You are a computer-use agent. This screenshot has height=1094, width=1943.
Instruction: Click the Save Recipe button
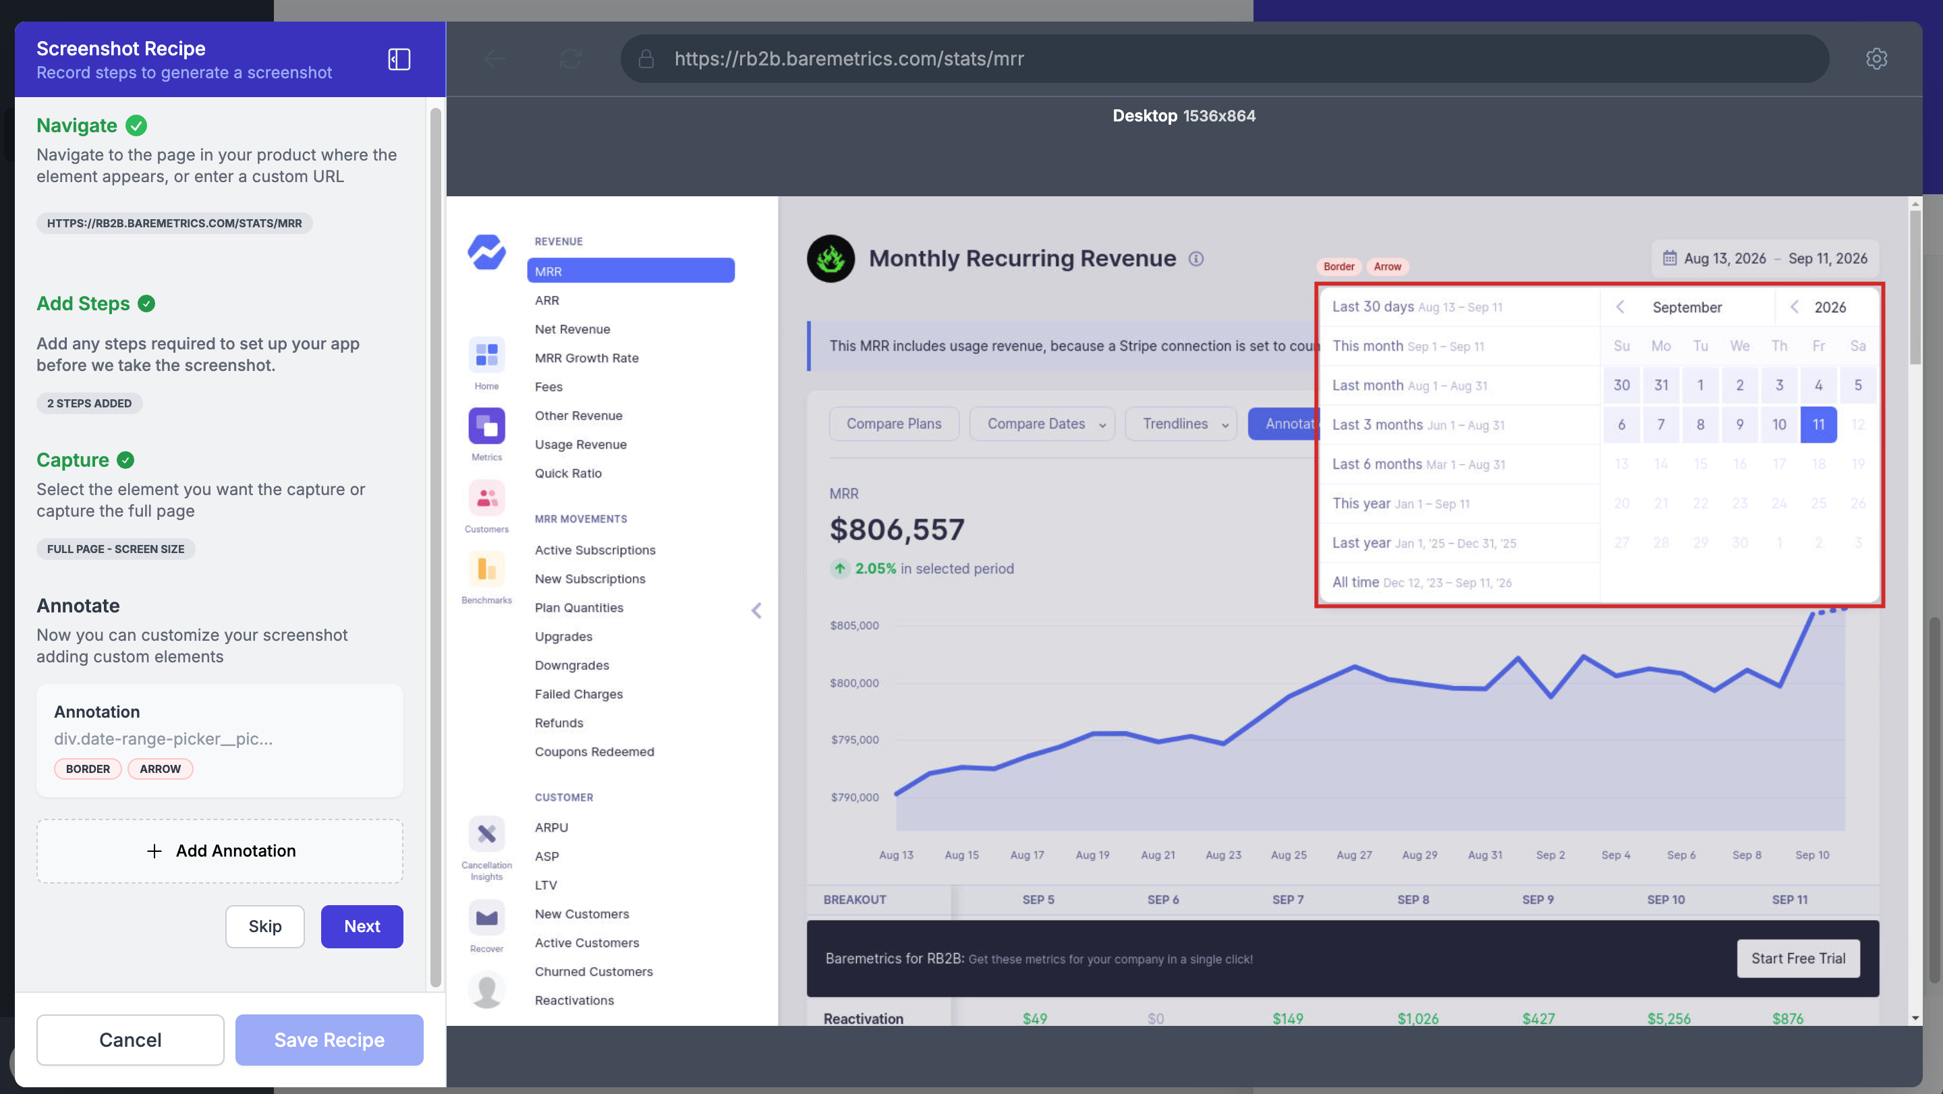click(x=329, y=1040)
